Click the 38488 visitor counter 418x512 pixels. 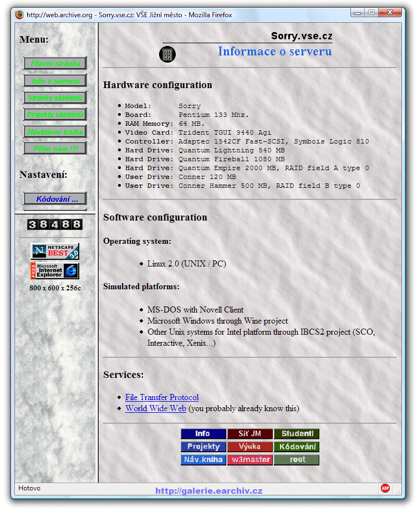[55, 224]
